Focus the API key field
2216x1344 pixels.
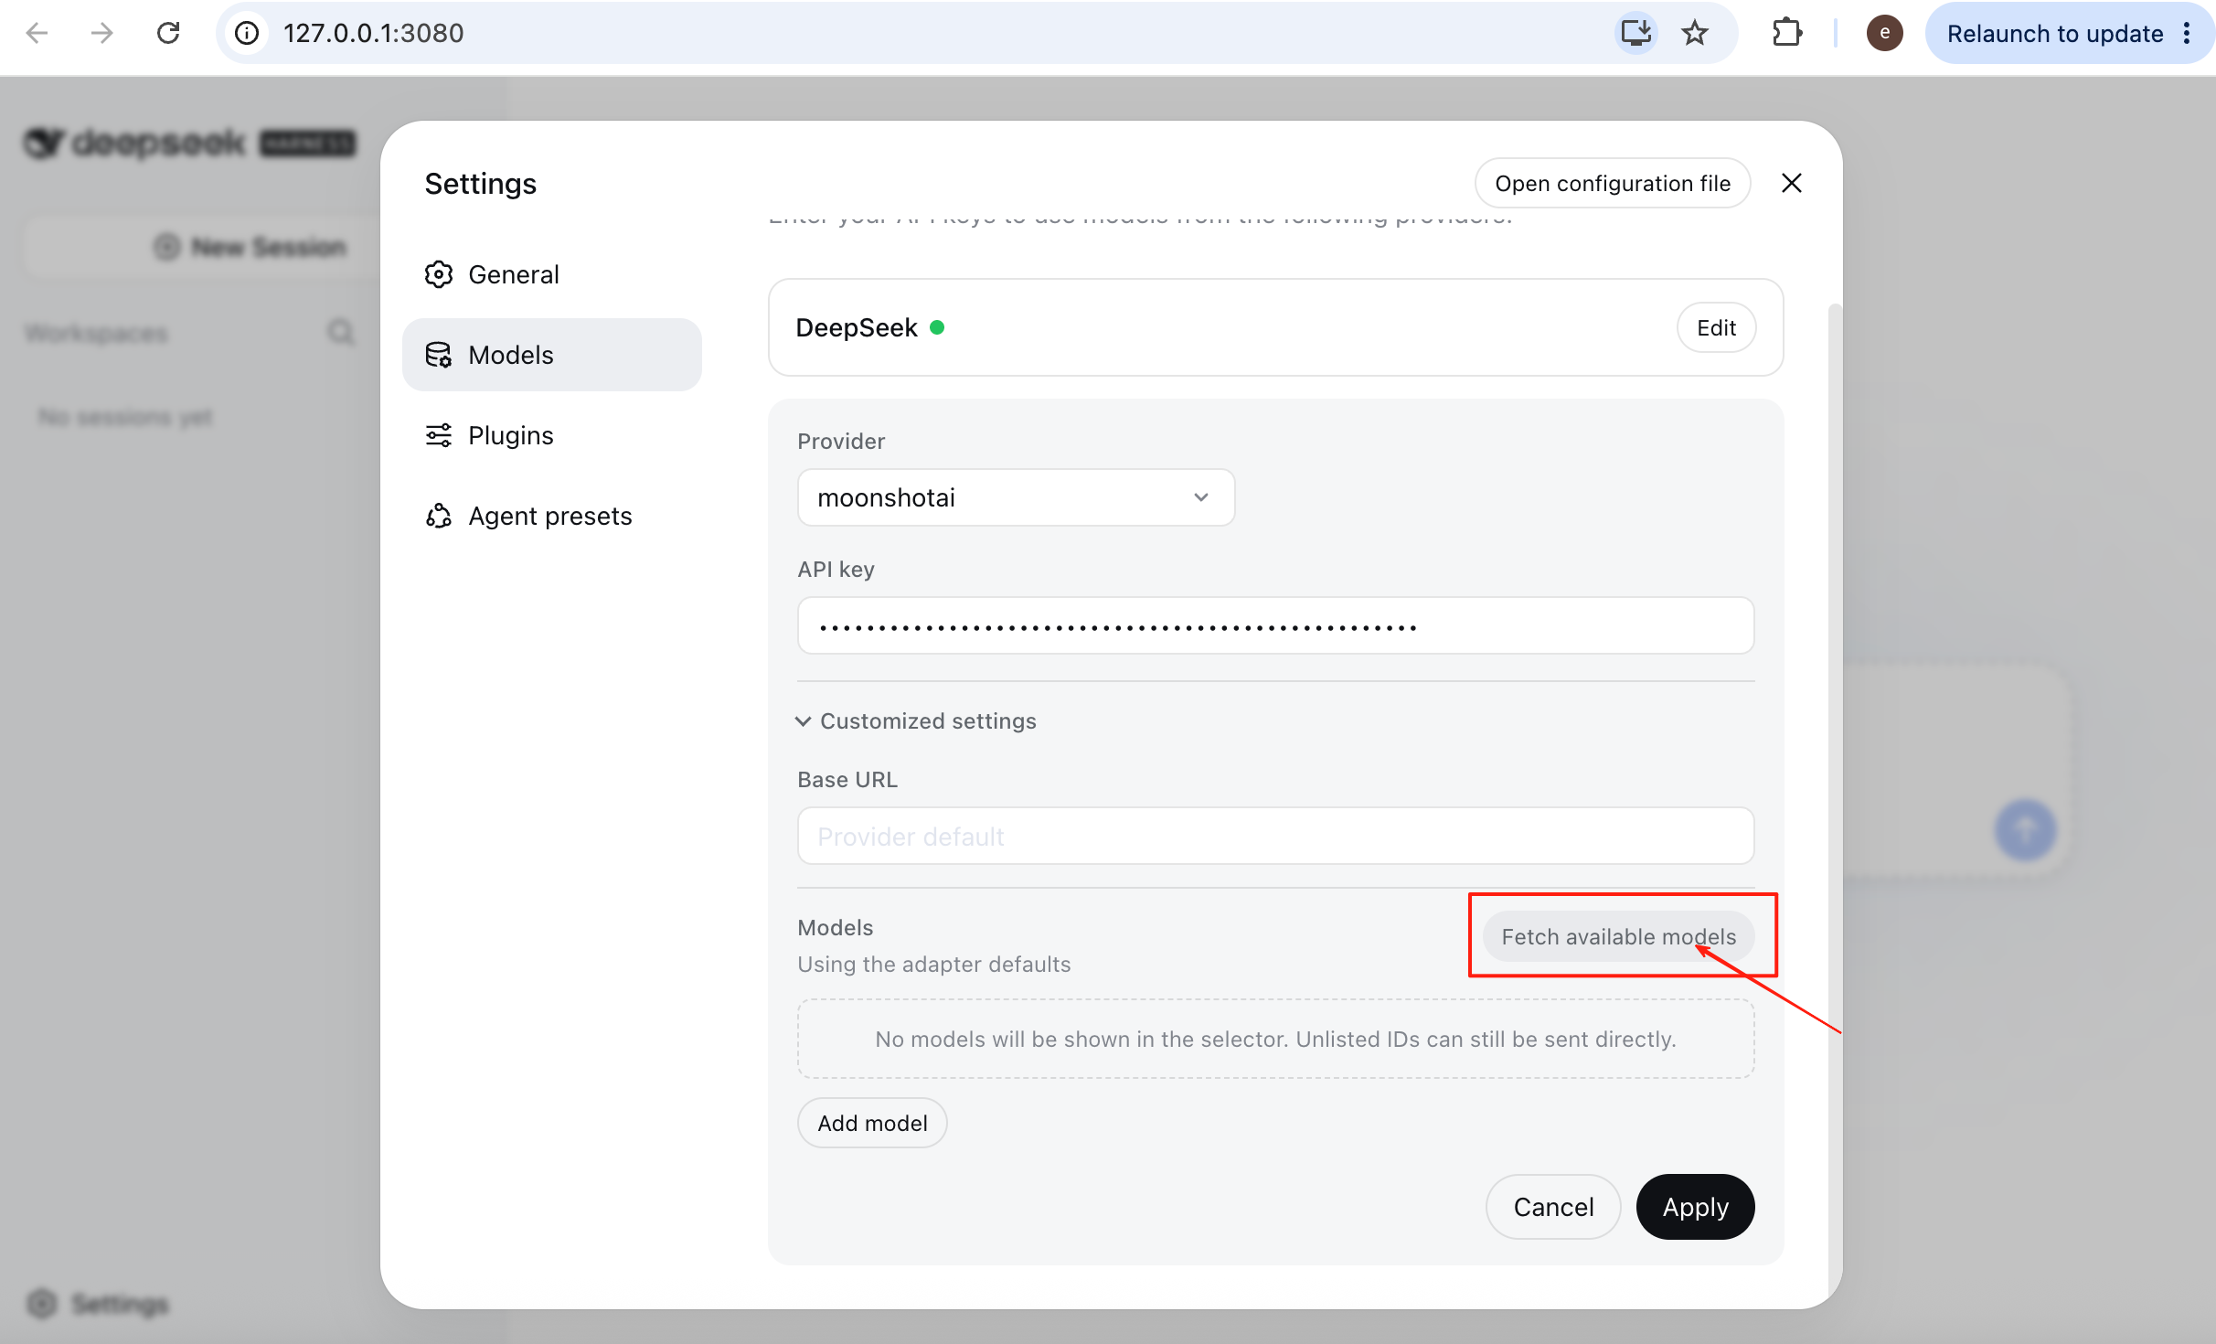pyautogui.click(x=1275, y=625)
